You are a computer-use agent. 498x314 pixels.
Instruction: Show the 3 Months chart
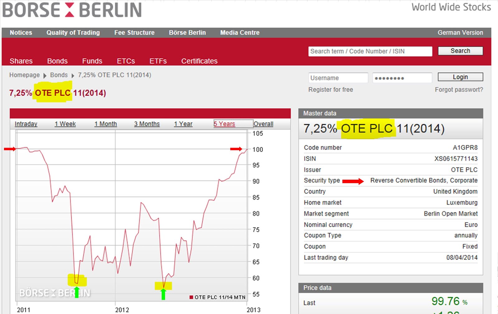147,124
